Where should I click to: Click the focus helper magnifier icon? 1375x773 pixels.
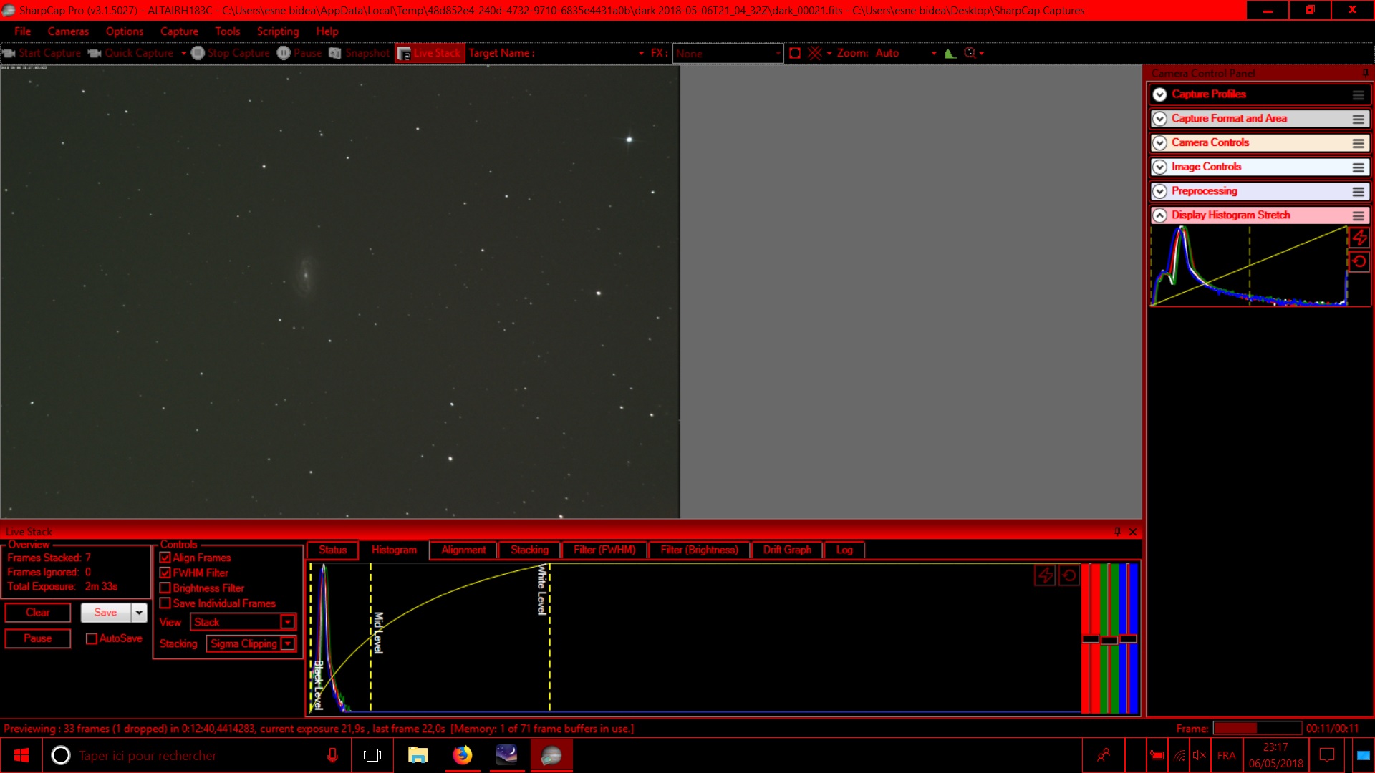click(x=970, y=53)
